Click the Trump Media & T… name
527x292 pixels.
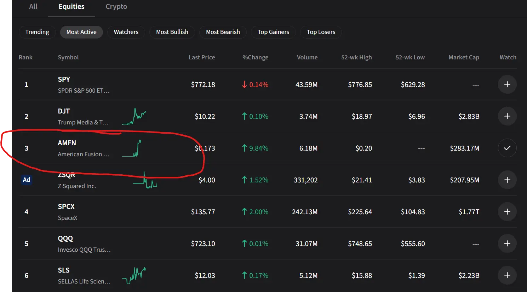83,122
